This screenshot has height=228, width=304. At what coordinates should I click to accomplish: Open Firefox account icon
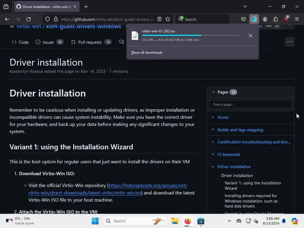tap(265, 19)
